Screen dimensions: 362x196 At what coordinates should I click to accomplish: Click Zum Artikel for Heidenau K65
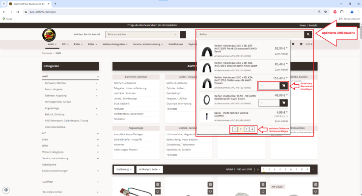[281, 70]
